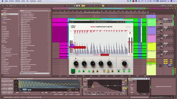Open the Sounds category in the browser
The image size is (177, 99).
[5, 28]
